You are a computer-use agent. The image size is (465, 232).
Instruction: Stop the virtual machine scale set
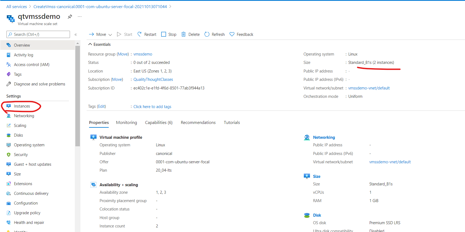pos(169,34)
